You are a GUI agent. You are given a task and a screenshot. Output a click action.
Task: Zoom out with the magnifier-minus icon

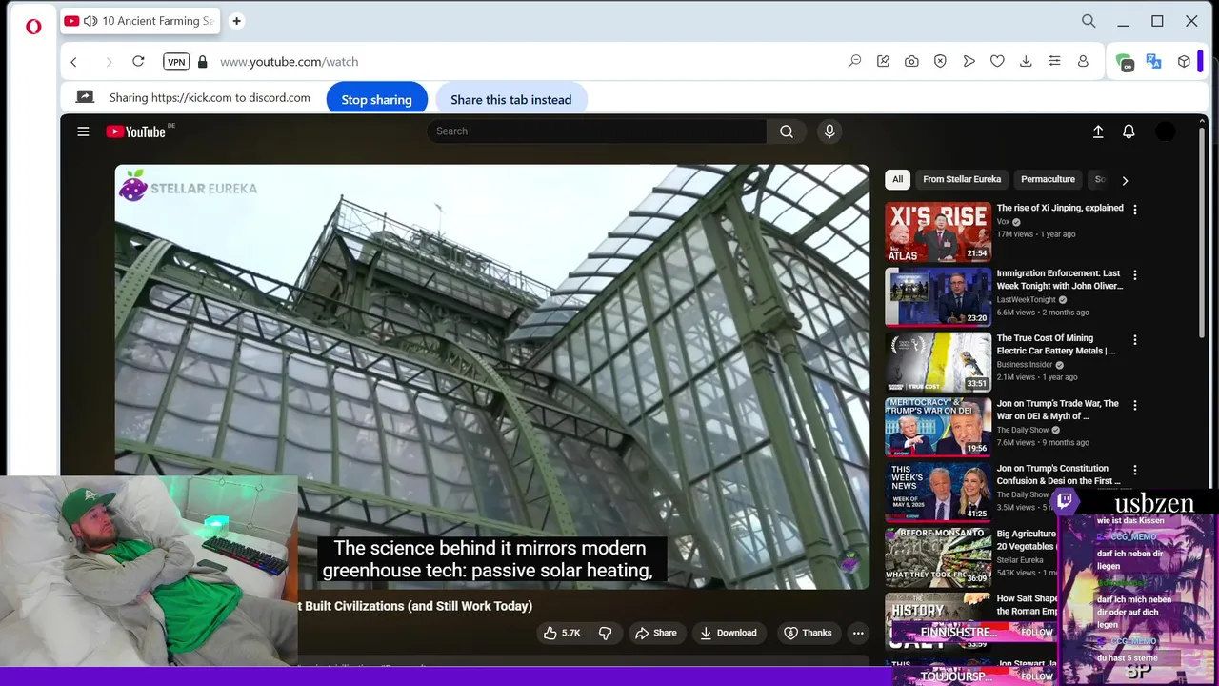pyautogui.click(x=854, y=62)
